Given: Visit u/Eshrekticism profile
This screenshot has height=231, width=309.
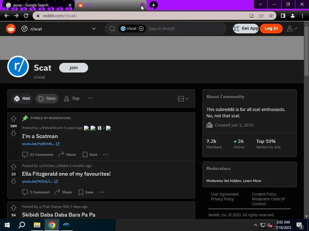Looking at the screenshot, I should [x=51, y=128].
